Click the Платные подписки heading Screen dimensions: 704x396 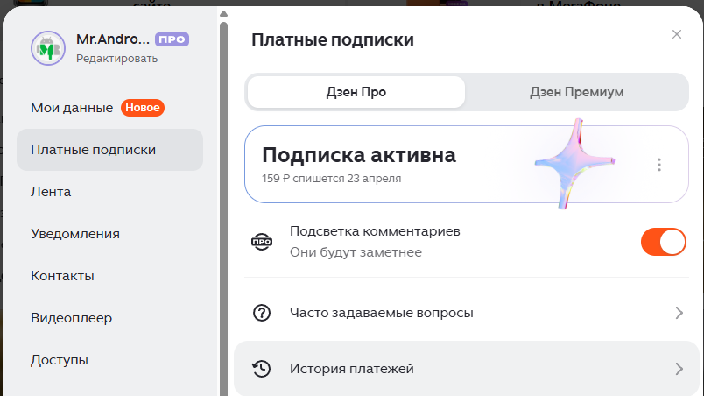point(333,39)
